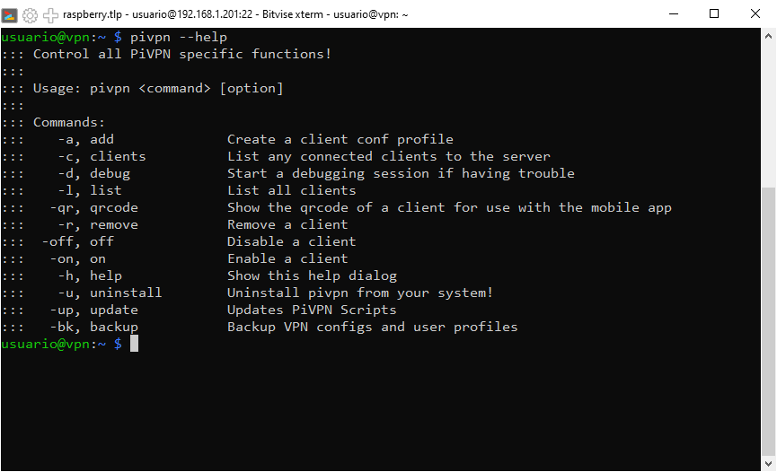Click the typed 'pivpn --help' command text

tap(179, 37)
